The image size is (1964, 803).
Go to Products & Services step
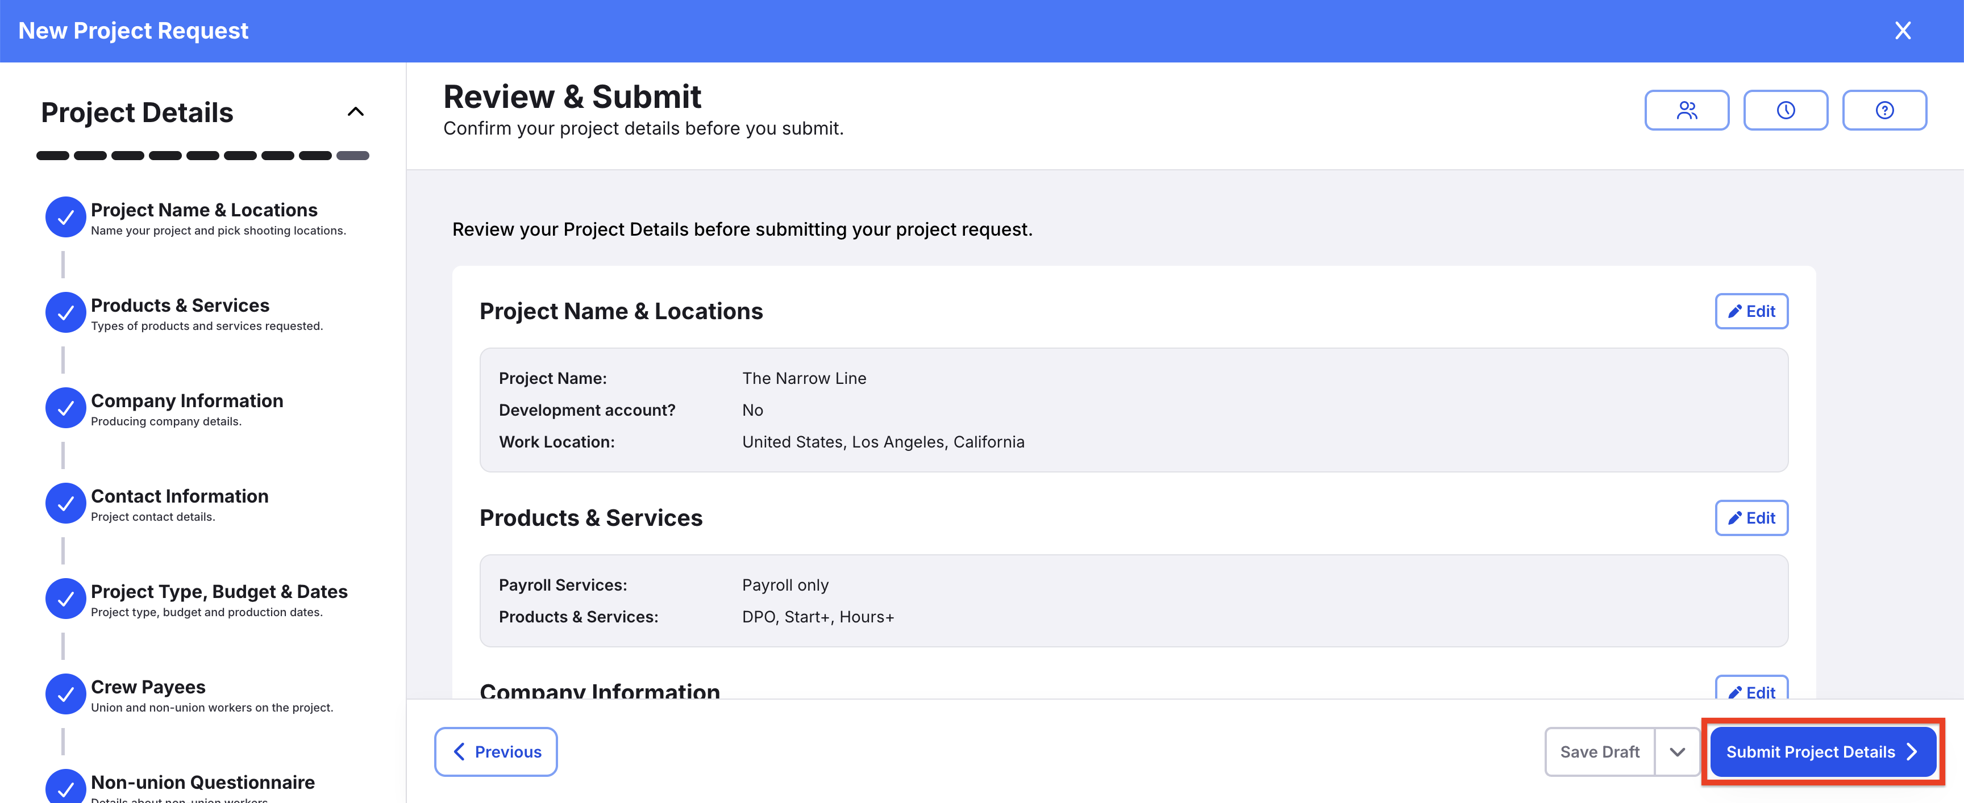(180, 306)
